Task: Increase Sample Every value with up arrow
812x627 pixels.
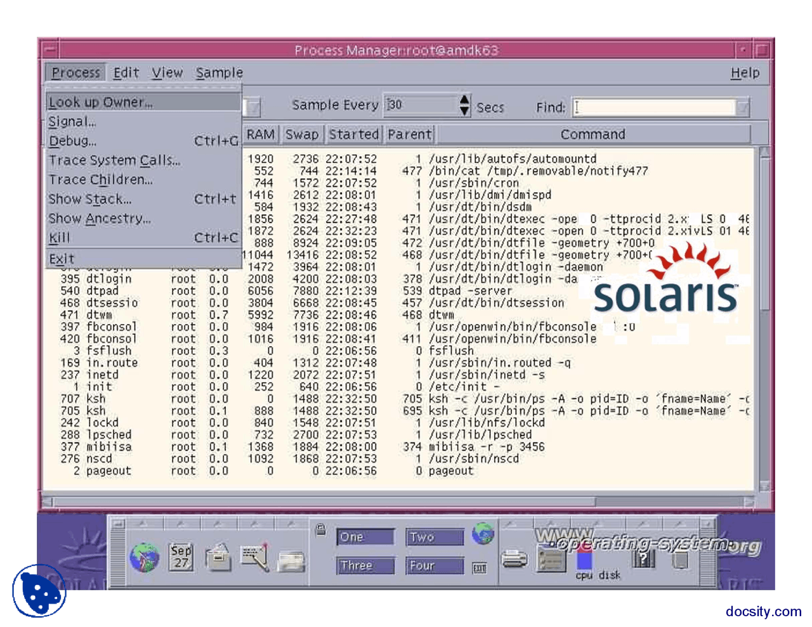Action: tap(465, 100)
